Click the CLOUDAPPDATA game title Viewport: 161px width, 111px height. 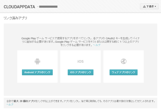pyautogui.click(x=19, y=6)
